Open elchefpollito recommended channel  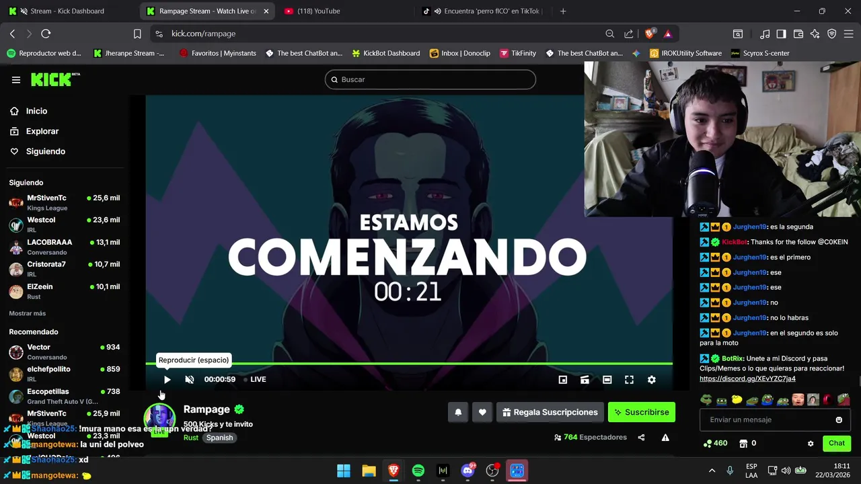(65, 374)
